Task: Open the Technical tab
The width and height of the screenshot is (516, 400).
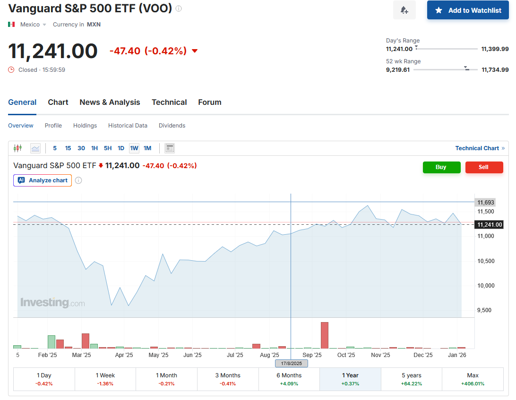Action: (169, 102)
